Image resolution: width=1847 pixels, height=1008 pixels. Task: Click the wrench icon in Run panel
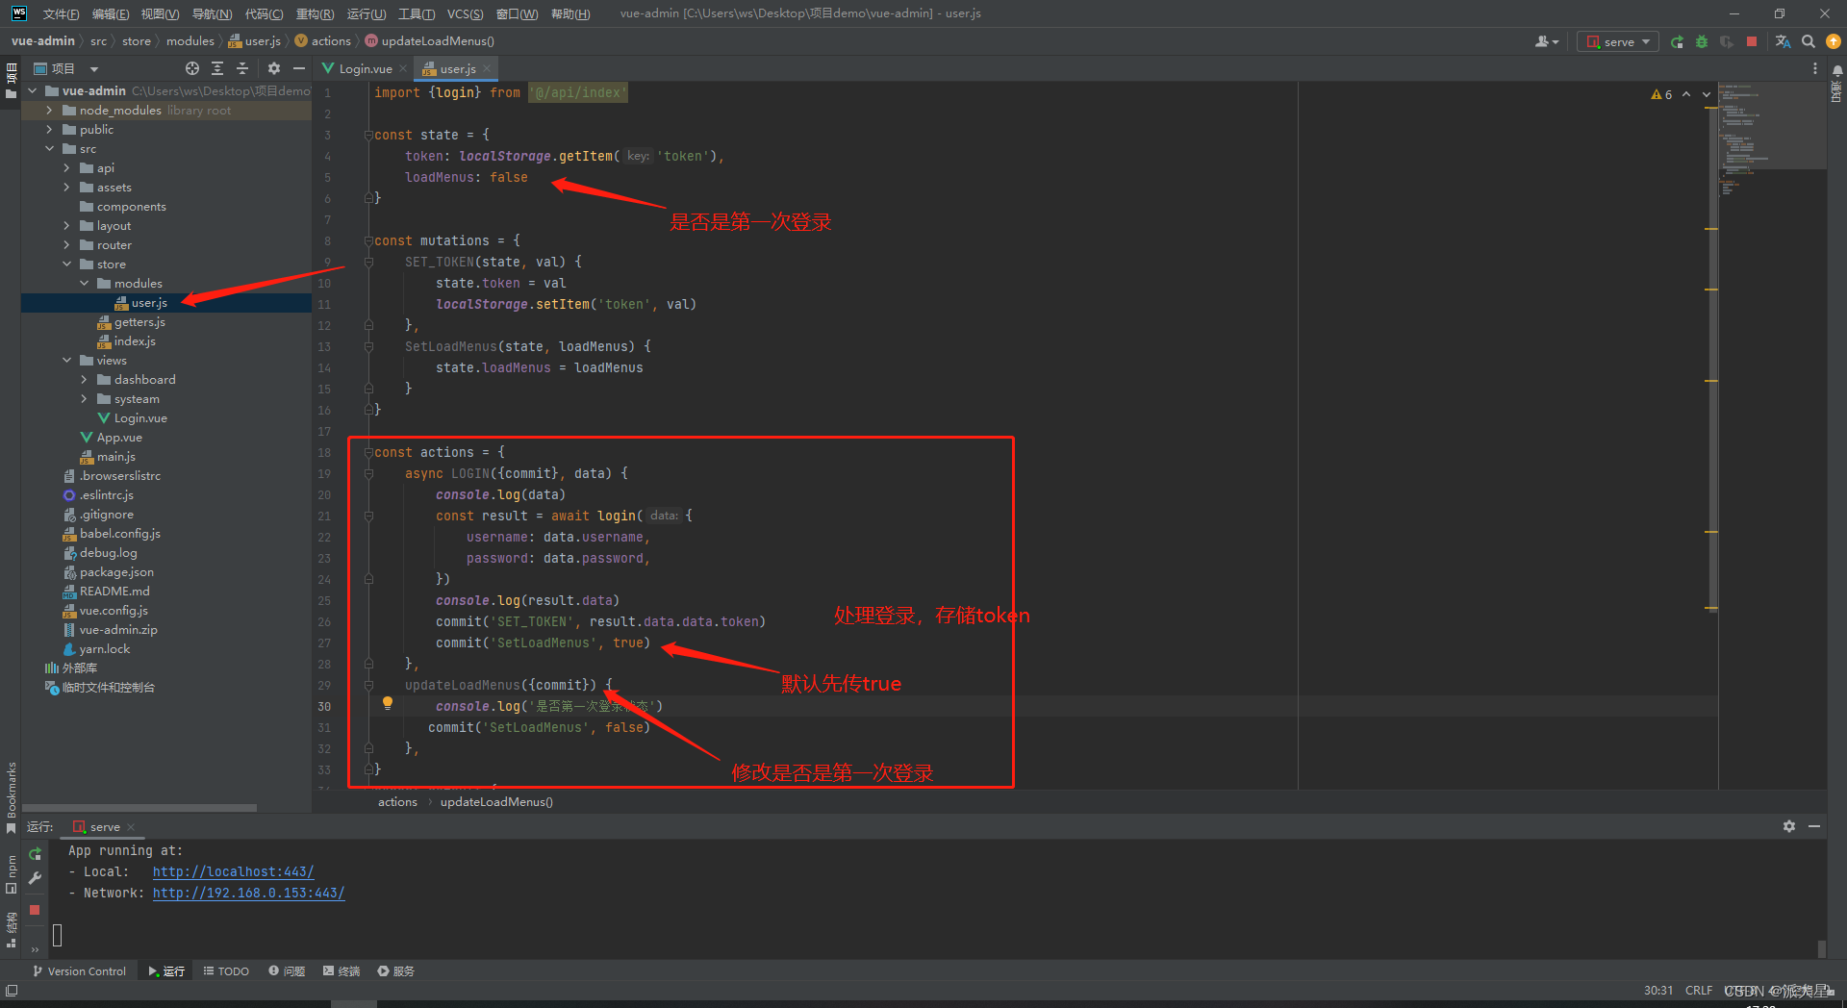tap(36, 878)
